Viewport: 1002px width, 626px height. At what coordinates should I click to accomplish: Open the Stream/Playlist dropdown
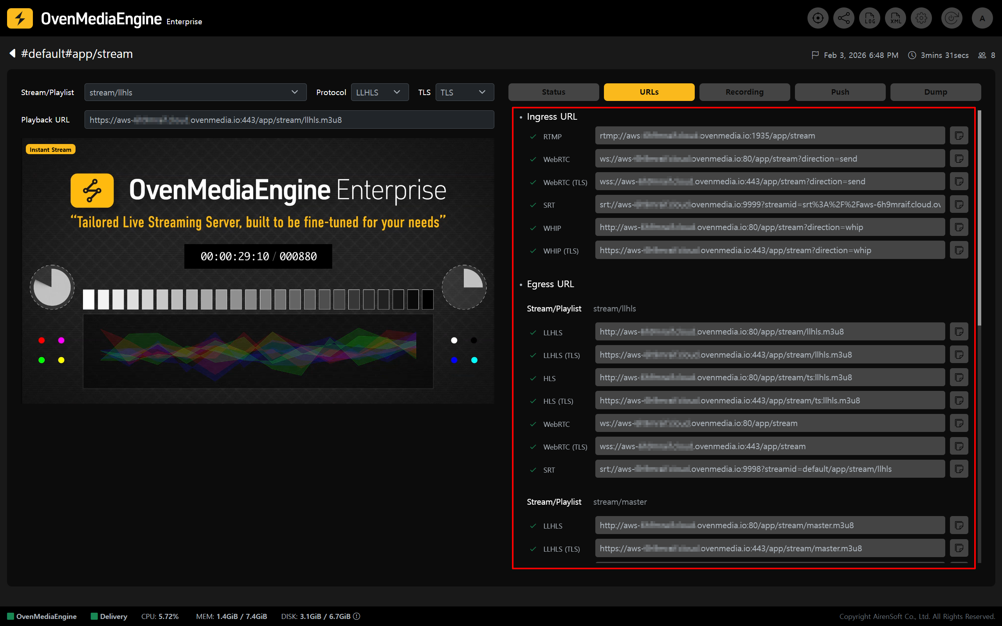[195, 92]
